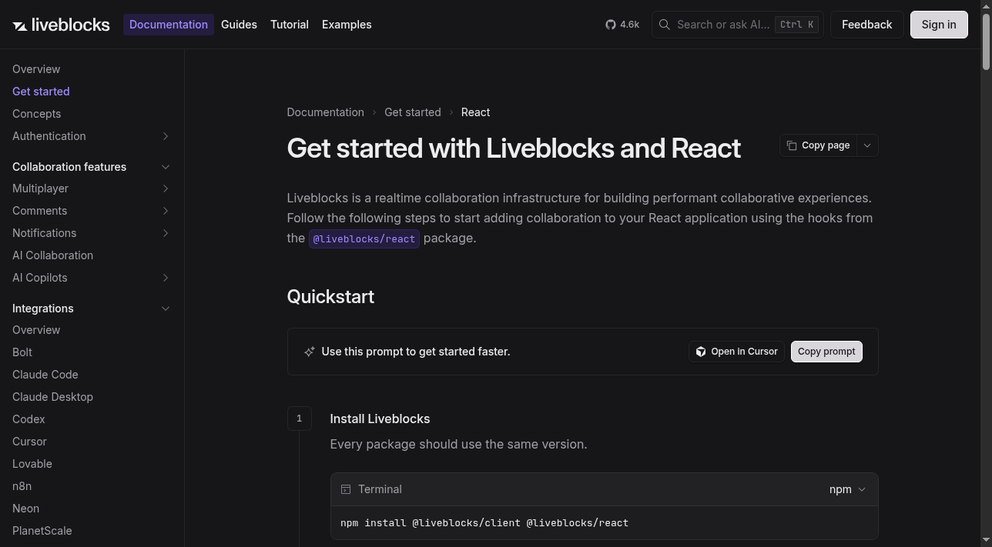Click the Documentation breadcrumb link
This screenshot has width=992, height=547.
point(325,112)
